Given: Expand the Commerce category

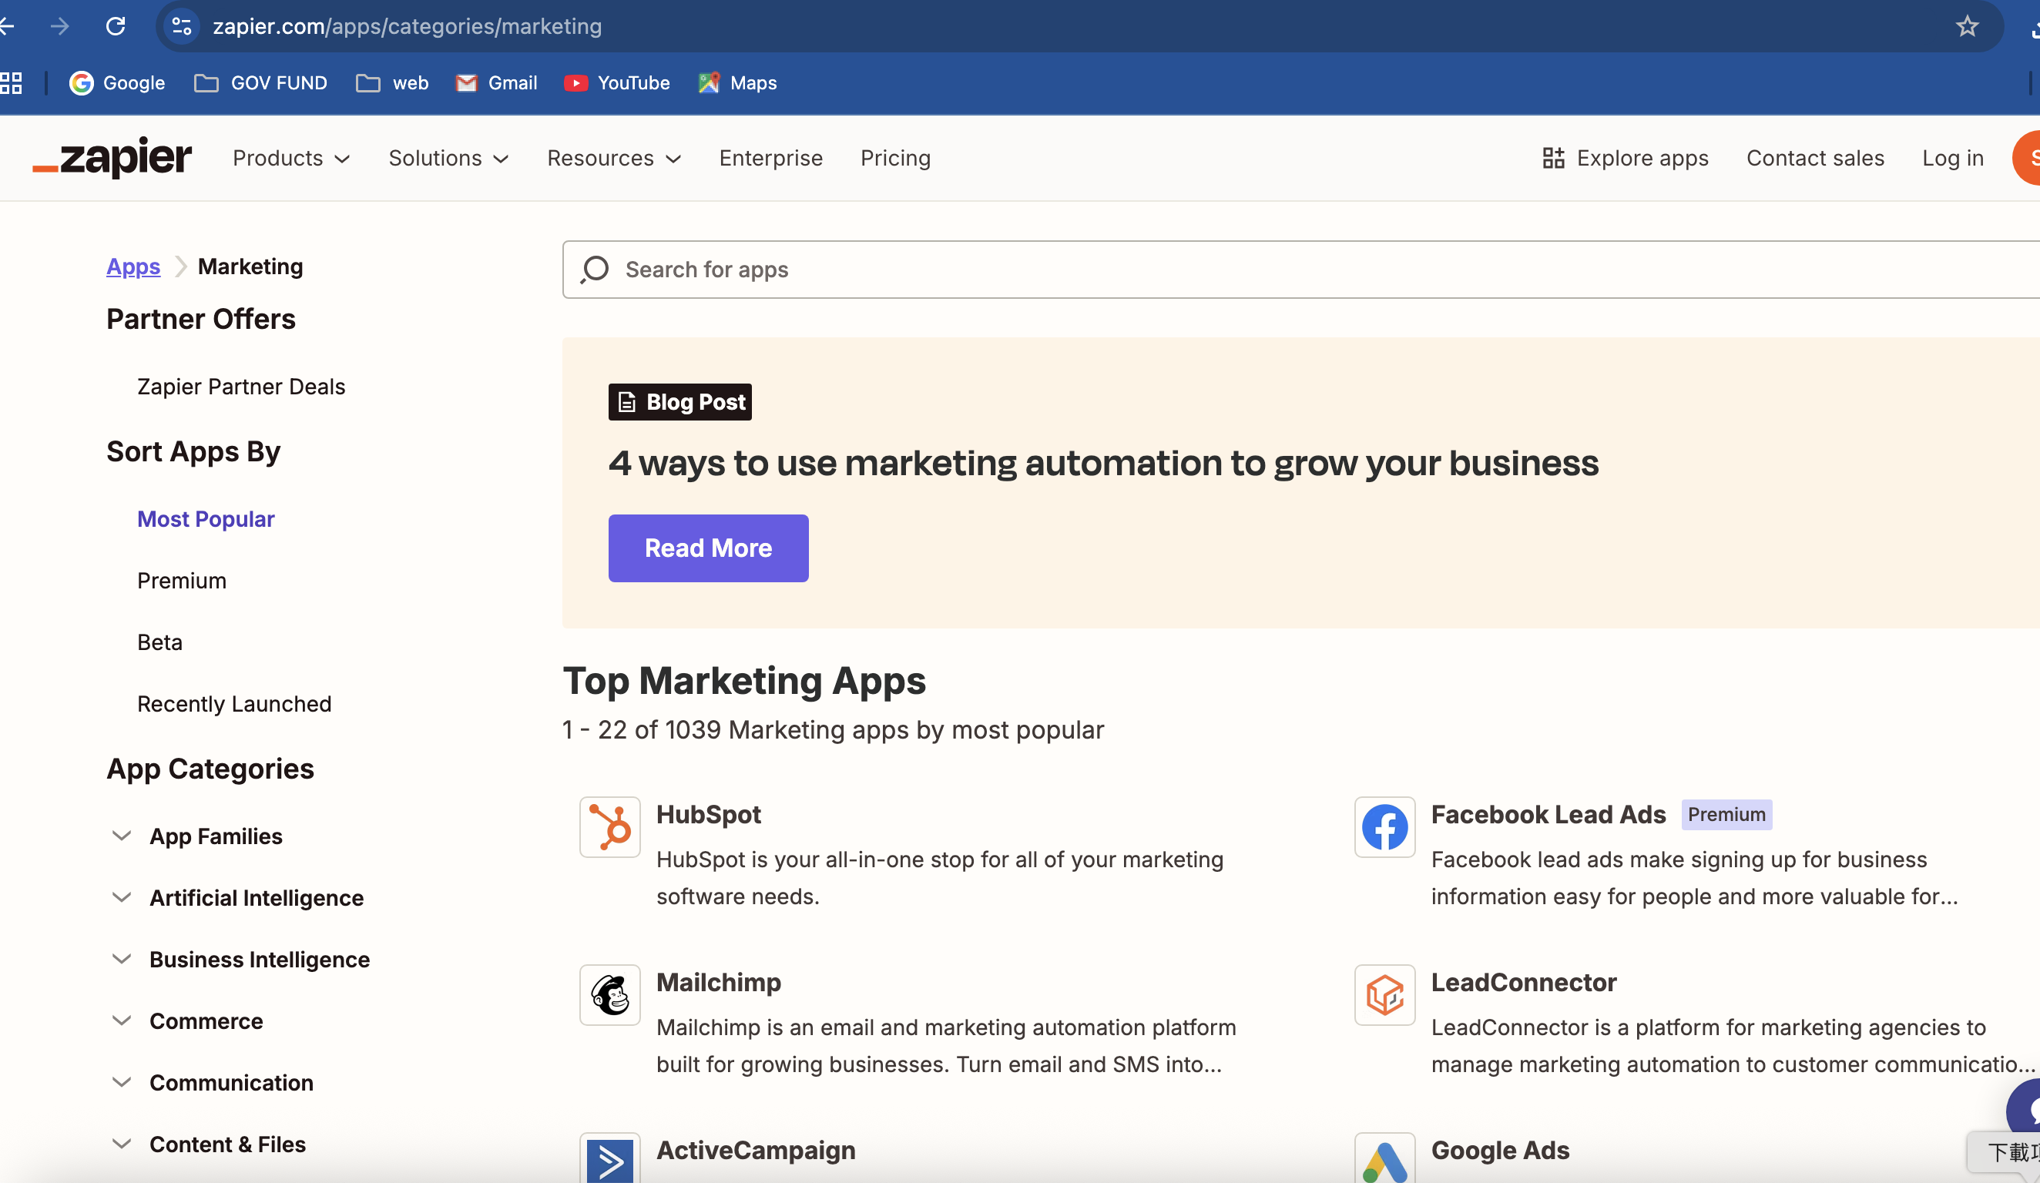Looking at the screenshot, I should (x=206, y=1020).
